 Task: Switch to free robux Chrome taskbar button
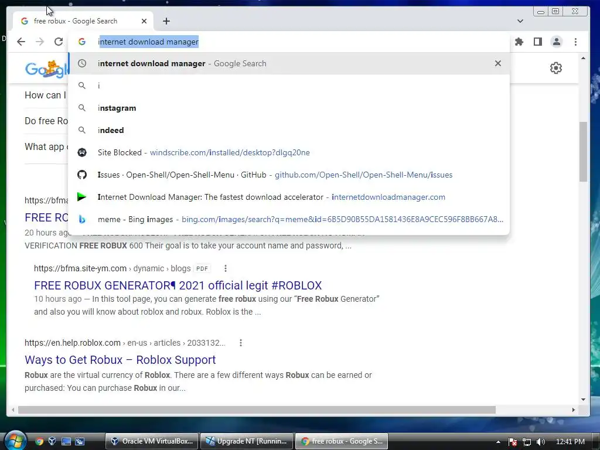pyautogui.click(x=342, y=441)
